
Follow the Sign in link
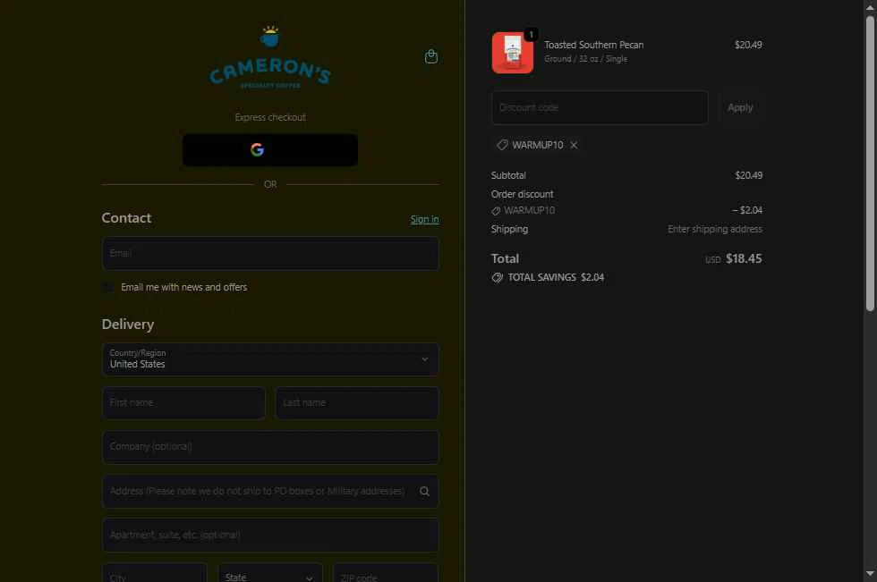(424, 220)
